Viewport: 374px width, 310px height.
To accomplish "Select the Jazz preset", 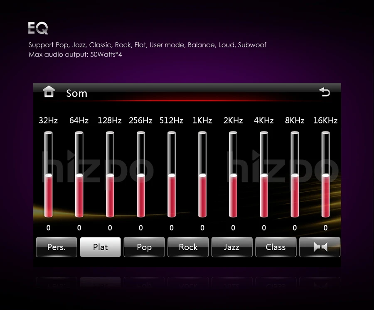I will coord(232,247).
